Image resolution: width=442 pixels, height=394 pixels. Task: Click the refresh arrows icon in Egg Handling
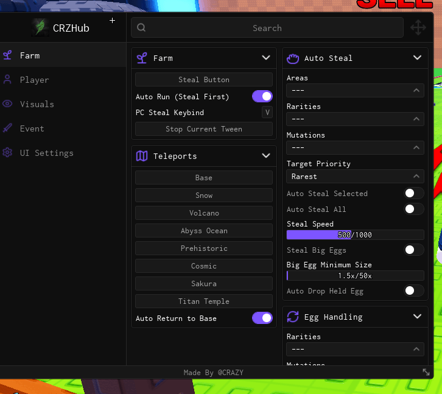click(x=293, y=317)
